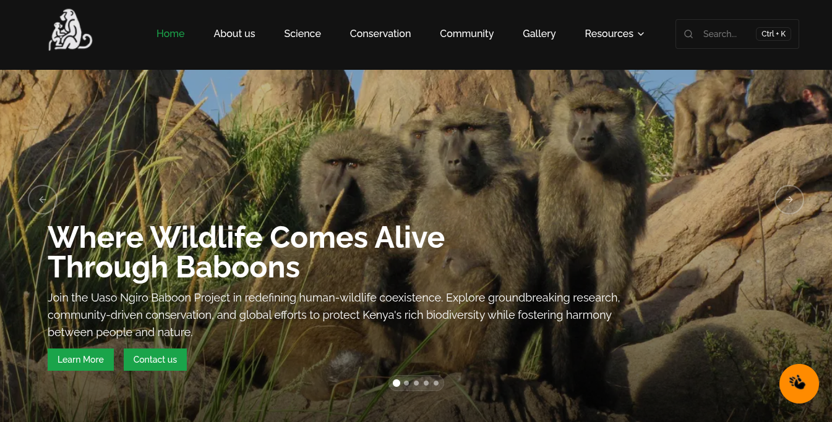The width and height of the screenshot is (832, 422).
Task: Go to the Conservation page
Action: tap(380, 34)
